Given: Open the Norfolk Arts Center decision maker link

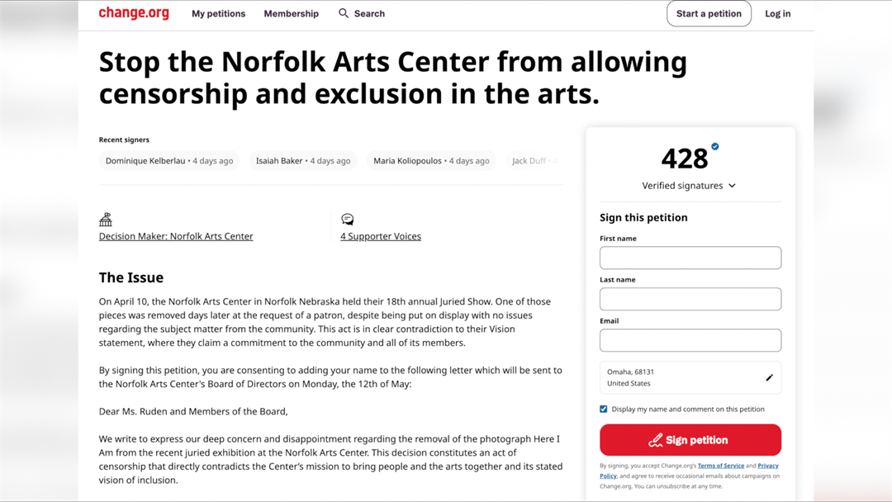Looking at the screenshot, I should 176,235.
